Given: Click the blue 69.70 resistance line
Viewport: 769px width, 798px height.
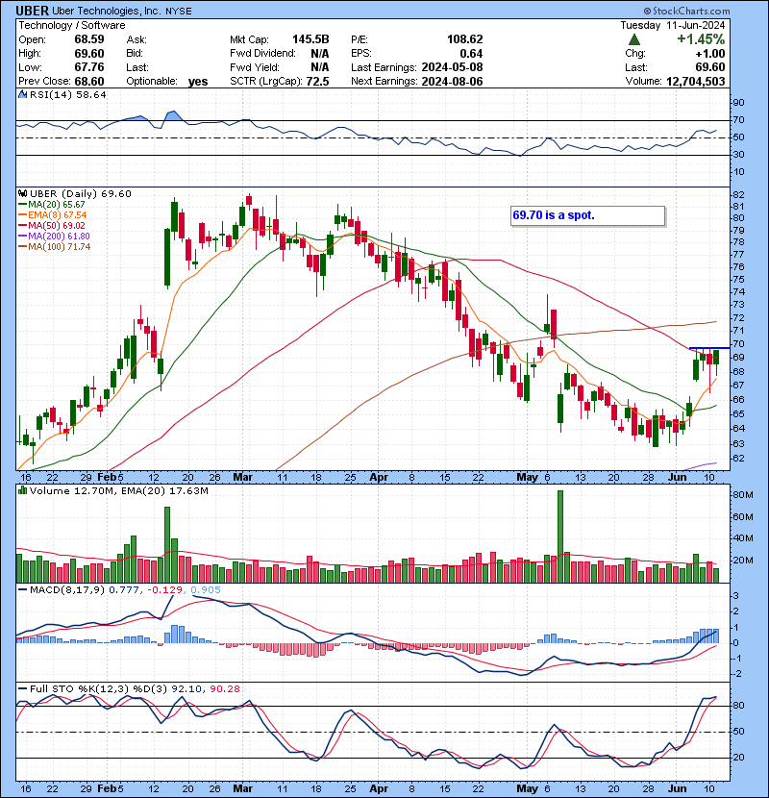Looking at the screenshot, I should [709, 348].
